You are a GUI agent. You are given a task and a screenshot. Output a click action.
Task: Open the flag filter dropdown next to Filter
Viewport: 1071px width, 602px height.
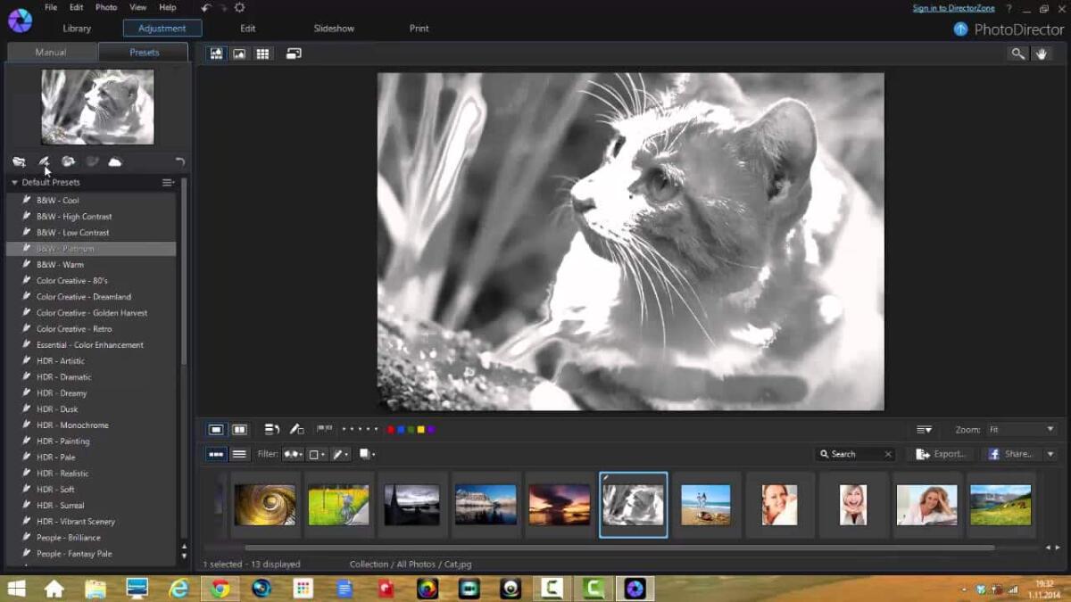tap(291, 454)
